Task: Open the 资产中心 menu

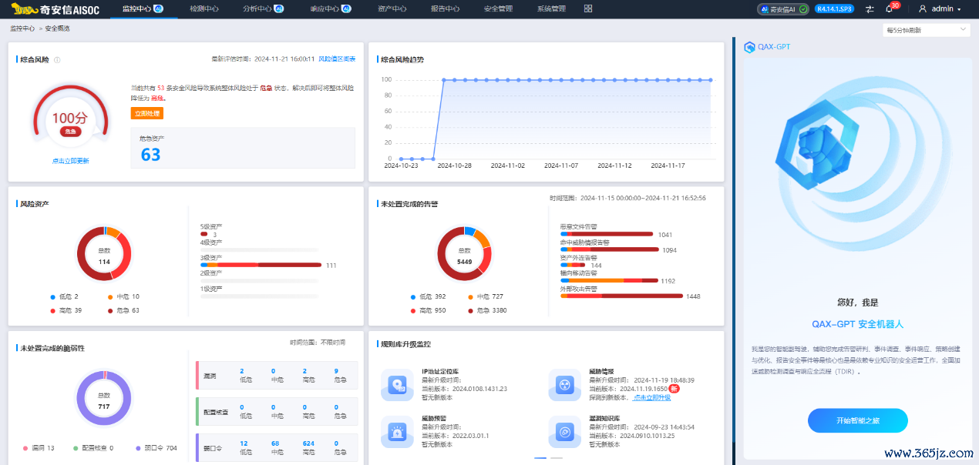Action: [392, 8]
